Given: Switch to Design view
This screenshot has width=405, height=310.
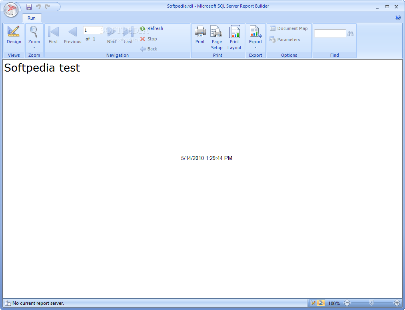Looking at the screenshot, I should (14, 35).
